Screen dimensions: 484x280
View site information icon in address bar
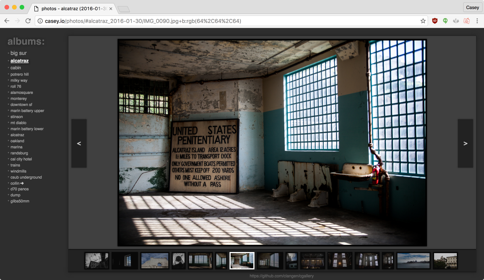pos(40,21)
